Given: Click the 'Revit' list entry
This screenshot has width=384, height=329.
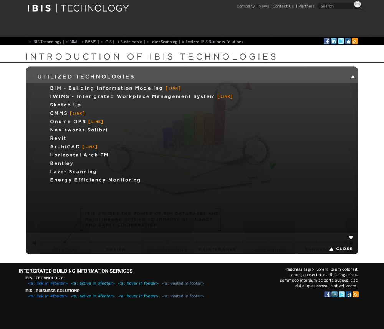Looking at the screenshot, I should coord(58,138).
